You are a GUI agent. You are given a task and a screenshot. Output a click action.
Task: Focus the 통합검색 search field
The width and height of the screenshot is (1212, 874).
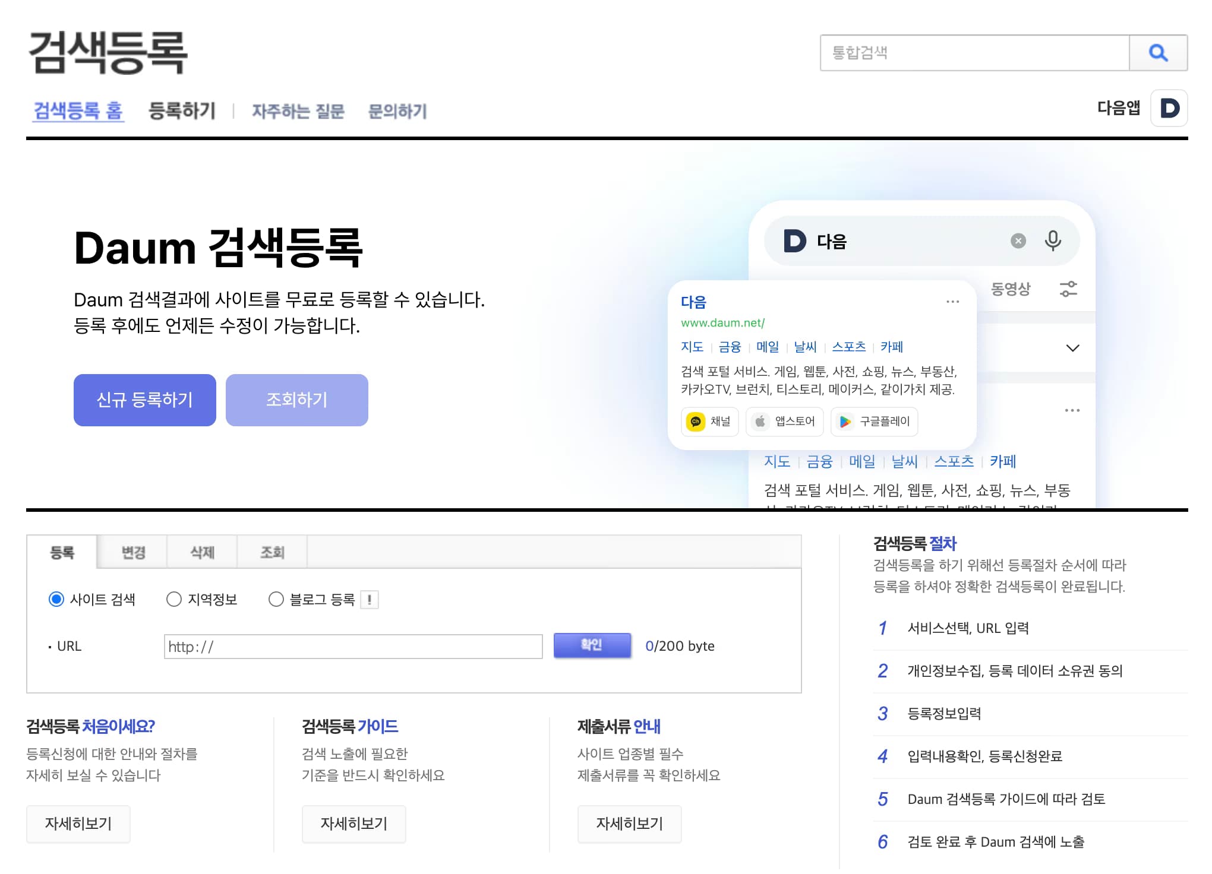click(x=975, y=53)
